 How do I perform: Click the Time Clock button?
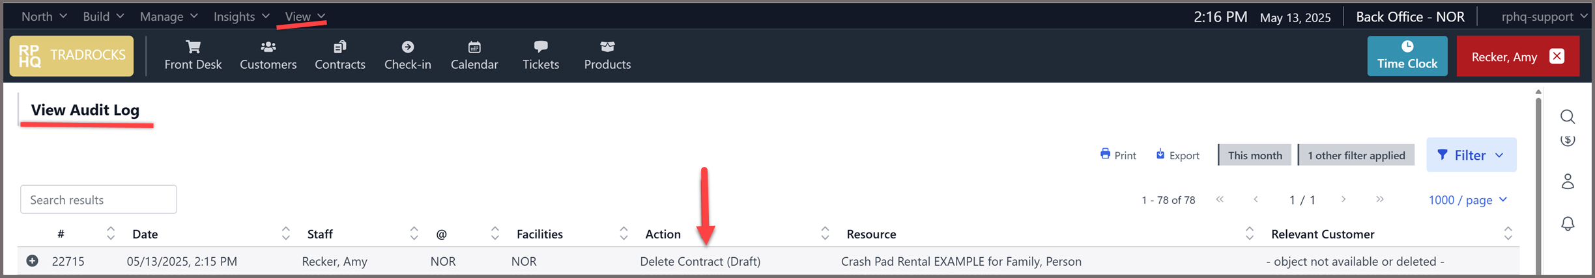click(1407, 56)
